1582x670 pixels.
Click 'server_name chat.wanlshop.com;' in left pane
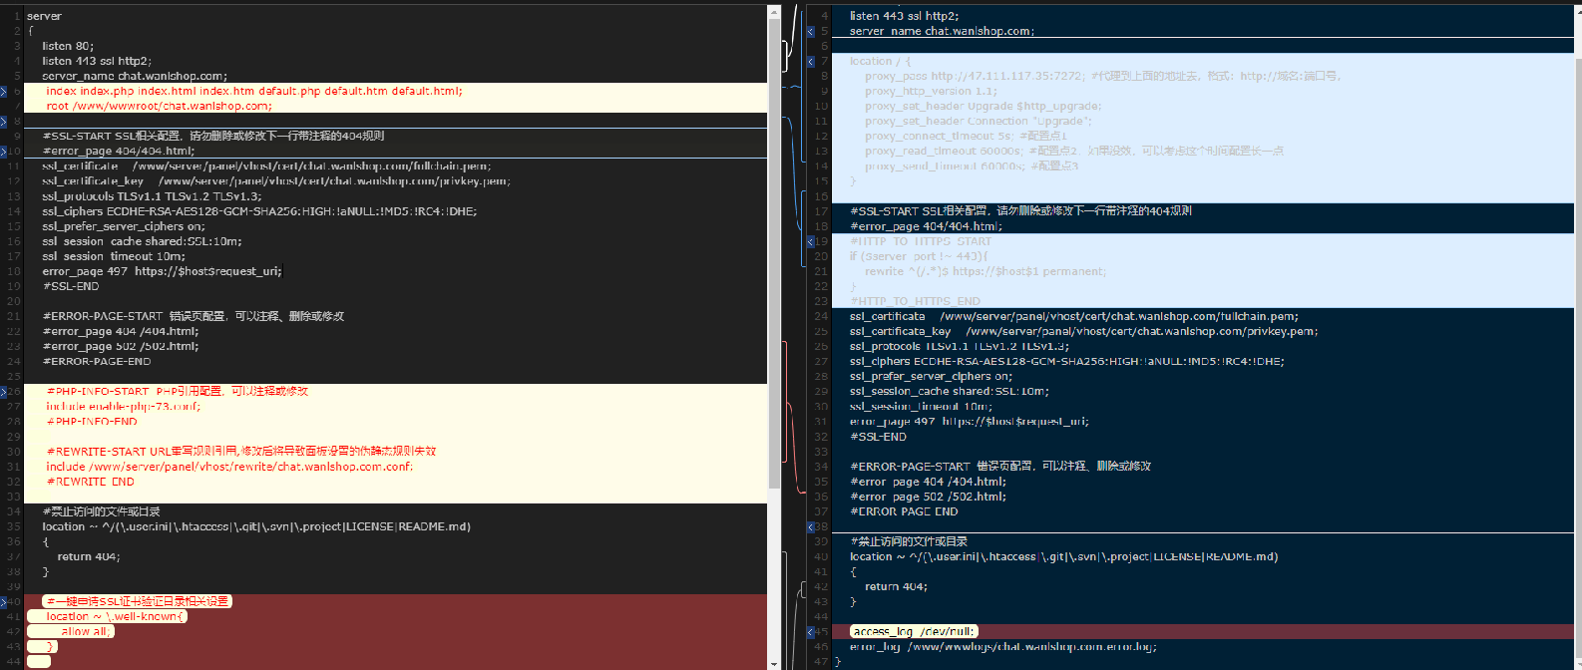[135, 76]
